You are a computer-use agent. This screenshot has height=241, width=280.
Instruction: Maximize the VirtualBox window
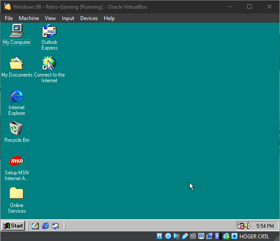249,7
